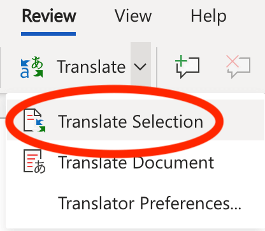Image resolution: width=265 pixels, height=231 pixels.
Task: Open the Review ribbon tab
Action: tap(49, 16)
